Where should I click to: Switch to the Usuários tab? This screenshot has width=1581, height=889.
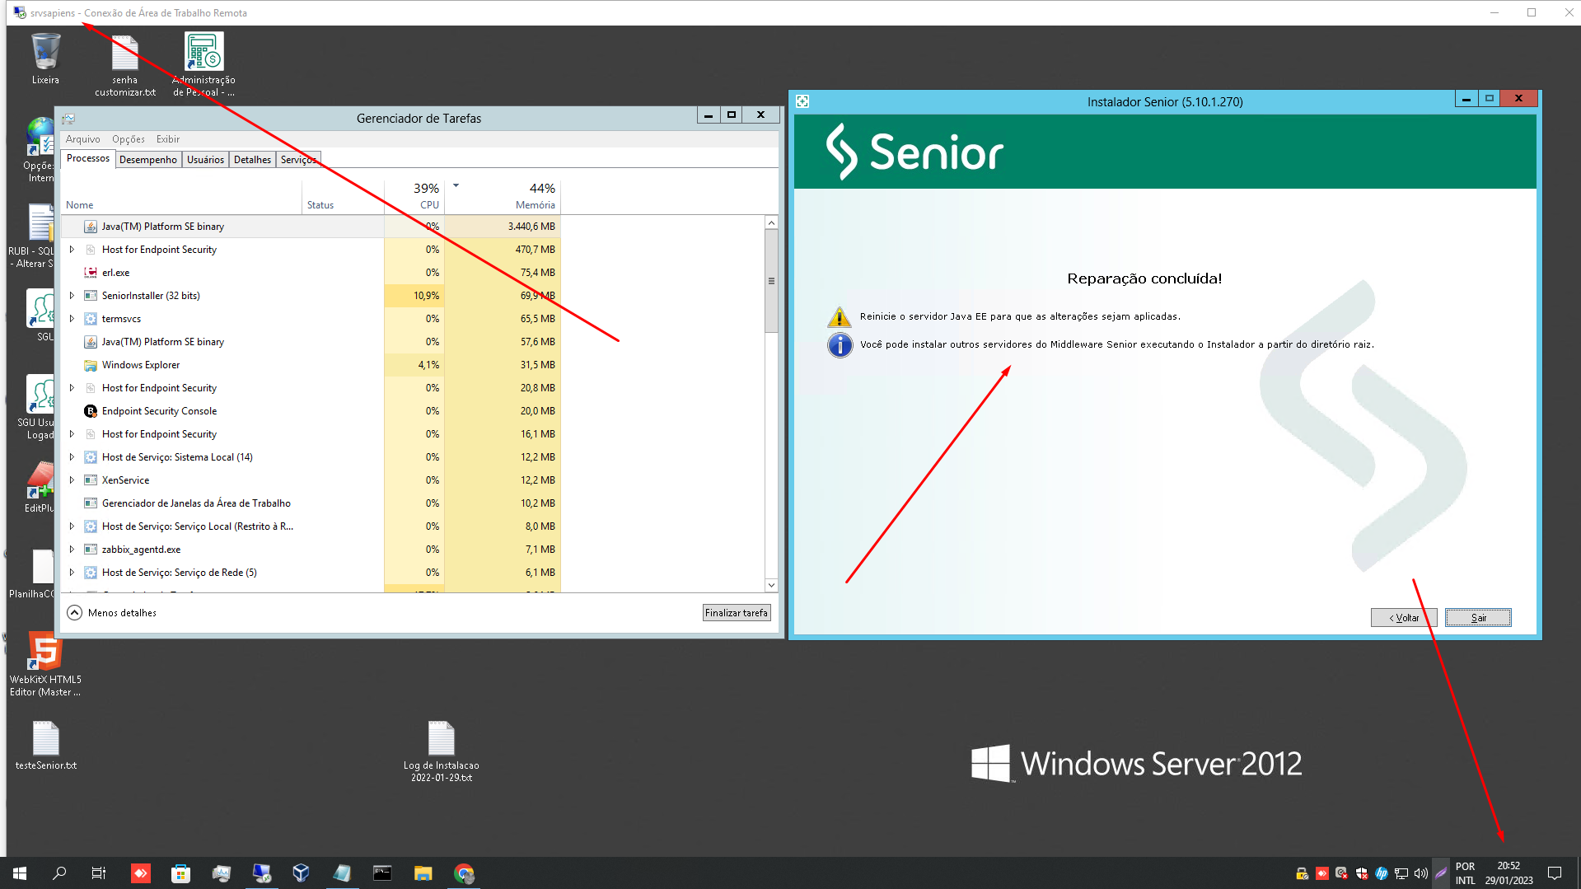[205, 160]
